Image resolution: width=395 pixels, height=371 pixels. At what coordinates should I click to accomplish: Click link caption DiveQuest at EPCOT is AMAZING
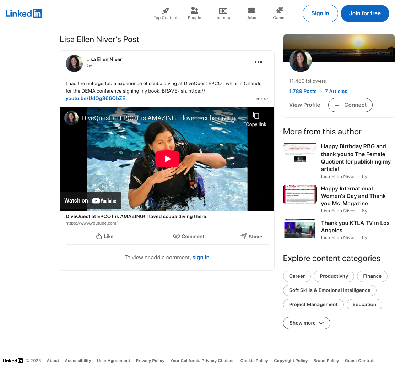point(136,217)
